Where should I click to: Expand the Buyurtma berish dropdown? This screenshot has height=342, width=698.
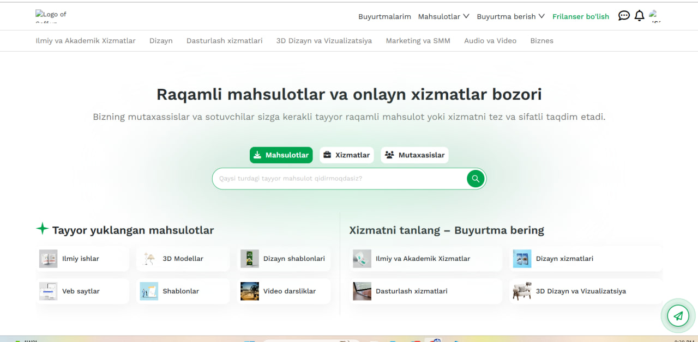click(x=510, y=16)
